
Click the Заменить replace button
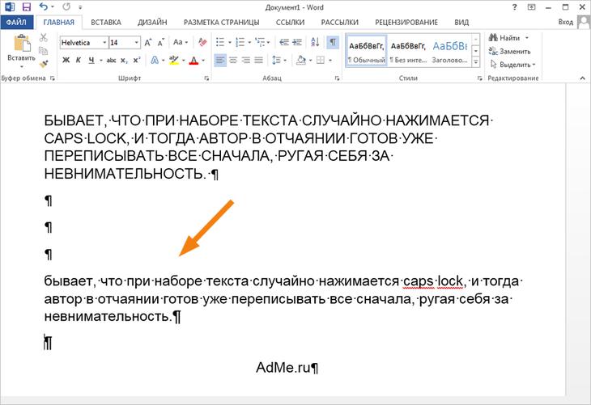click(509, 51)
